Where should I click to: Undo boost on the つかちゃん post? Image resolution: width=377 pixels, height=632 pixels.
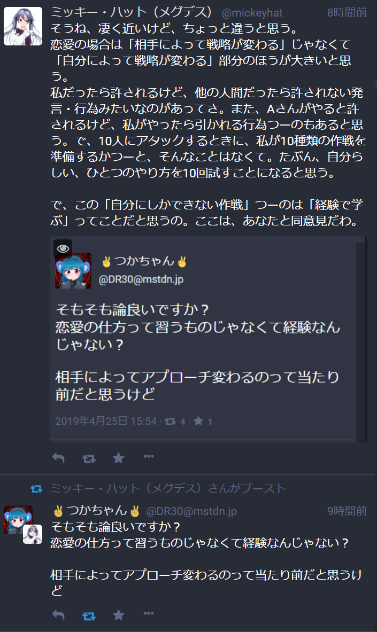click(89, 616)
